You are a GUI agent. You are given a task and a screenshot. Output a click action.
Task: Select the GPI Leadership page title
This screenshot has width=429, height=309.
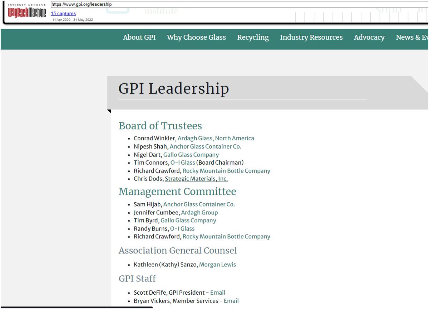point(174,89)
